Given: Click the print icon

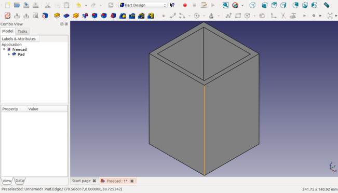Looking at the screenshot, I should coord(36,5).
